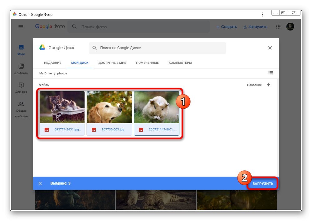The width and height of the screenshot is (312, 221).
Task: Open the Google apps grid
Action: [278, 27]
